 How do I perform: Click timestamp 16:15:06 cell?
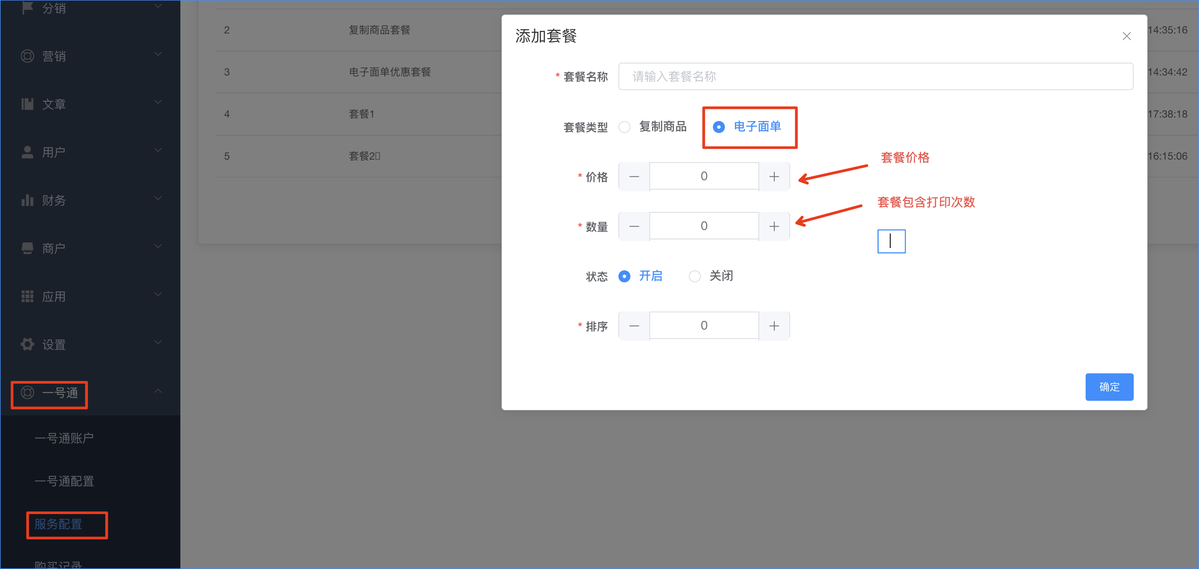point(1167,156)
